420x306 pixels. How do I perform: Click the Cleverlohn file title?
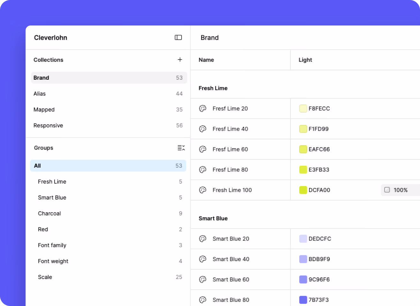coord(51,38)
